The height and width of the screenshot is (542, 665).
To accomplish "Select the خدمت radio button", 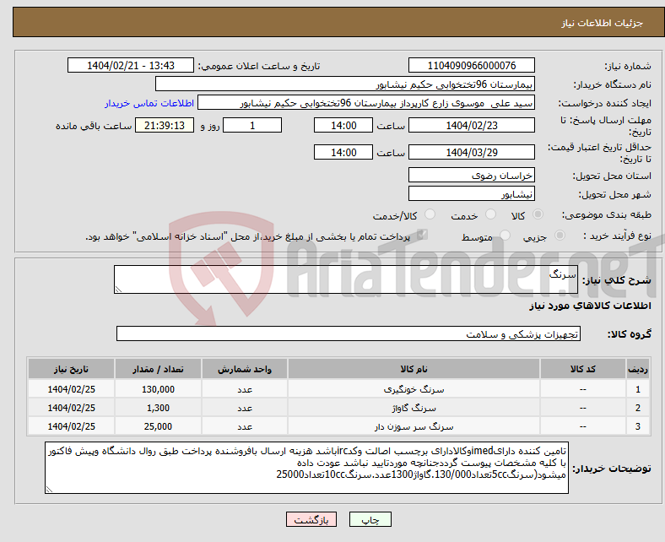I will point(490,214).
